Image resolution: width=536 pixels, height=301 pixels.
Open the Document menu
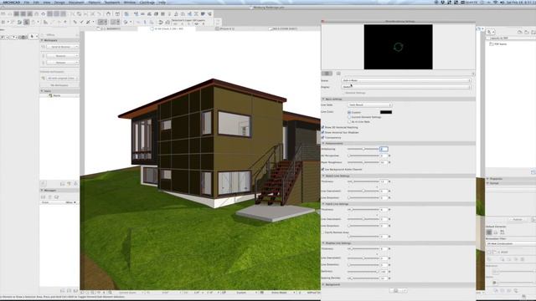[x=76, y=3]
